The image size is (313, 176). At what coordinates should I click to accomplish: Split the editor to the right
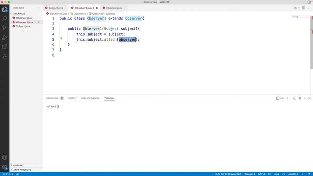coord(303,8)
